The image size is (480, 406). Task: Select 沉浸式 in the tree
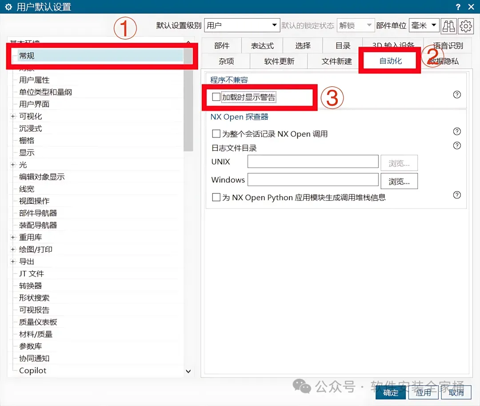point(30,128)
